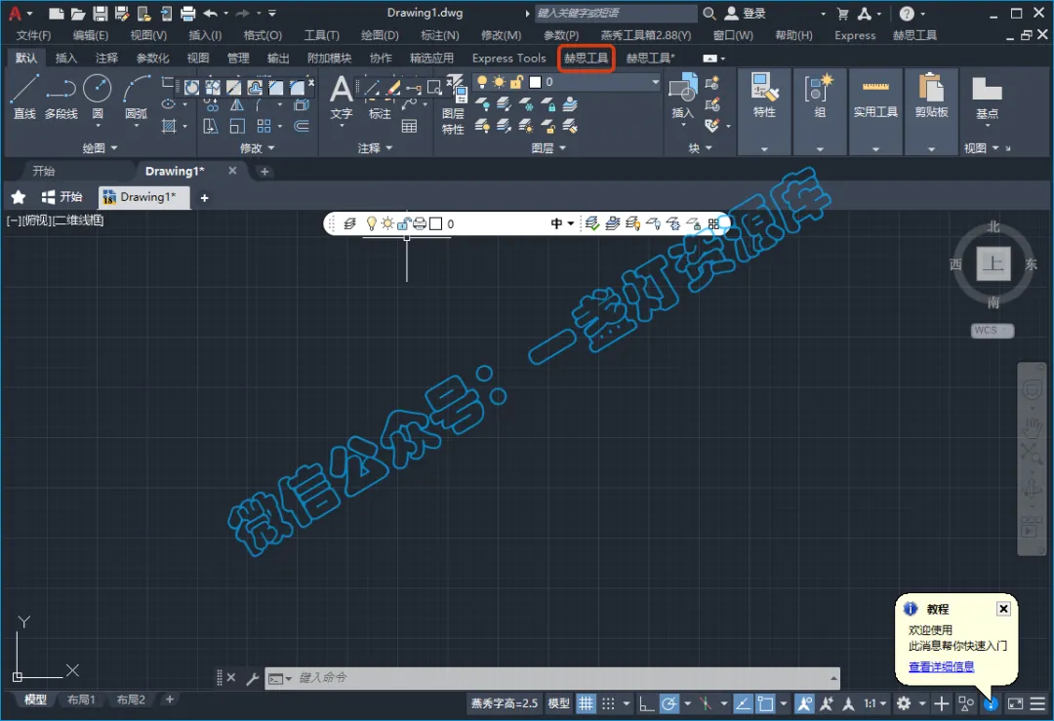This screenshot has width=1054, height=721.
Task: Open the layer name dropdown in the ribbon
Action: (656, 82)
